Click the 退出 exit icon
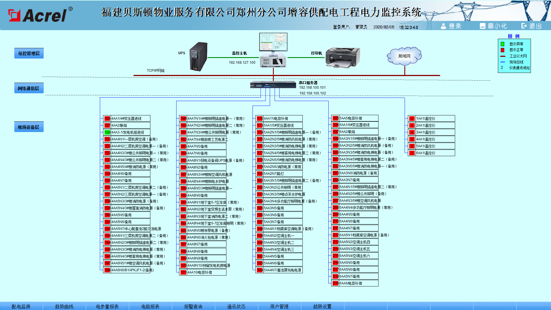The width and height of the screenshot is (551, 310). coord(523,25)
